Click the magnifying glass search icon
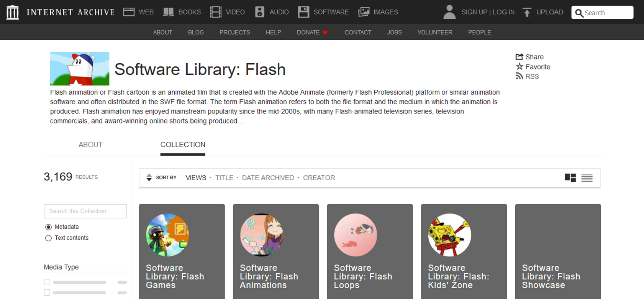The width and height of the screenshot is (644, 299). pyautogui.click(x=579, y=13)
